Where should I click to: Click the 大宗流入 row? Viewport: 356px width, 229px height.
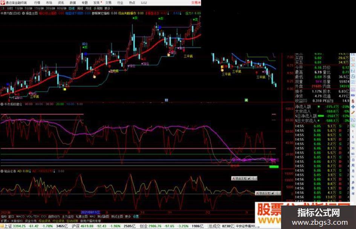322,111
